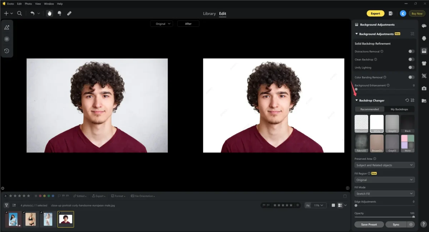
Task: Open the Stretch Fill mode dropdown
Action: pyautogui.click(x=385, y=193)
